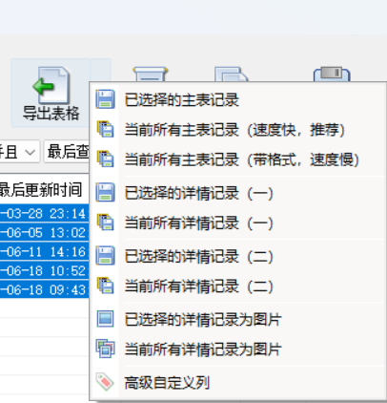Click floppy icon beside 已选择的主表记录

click(105, 99)
